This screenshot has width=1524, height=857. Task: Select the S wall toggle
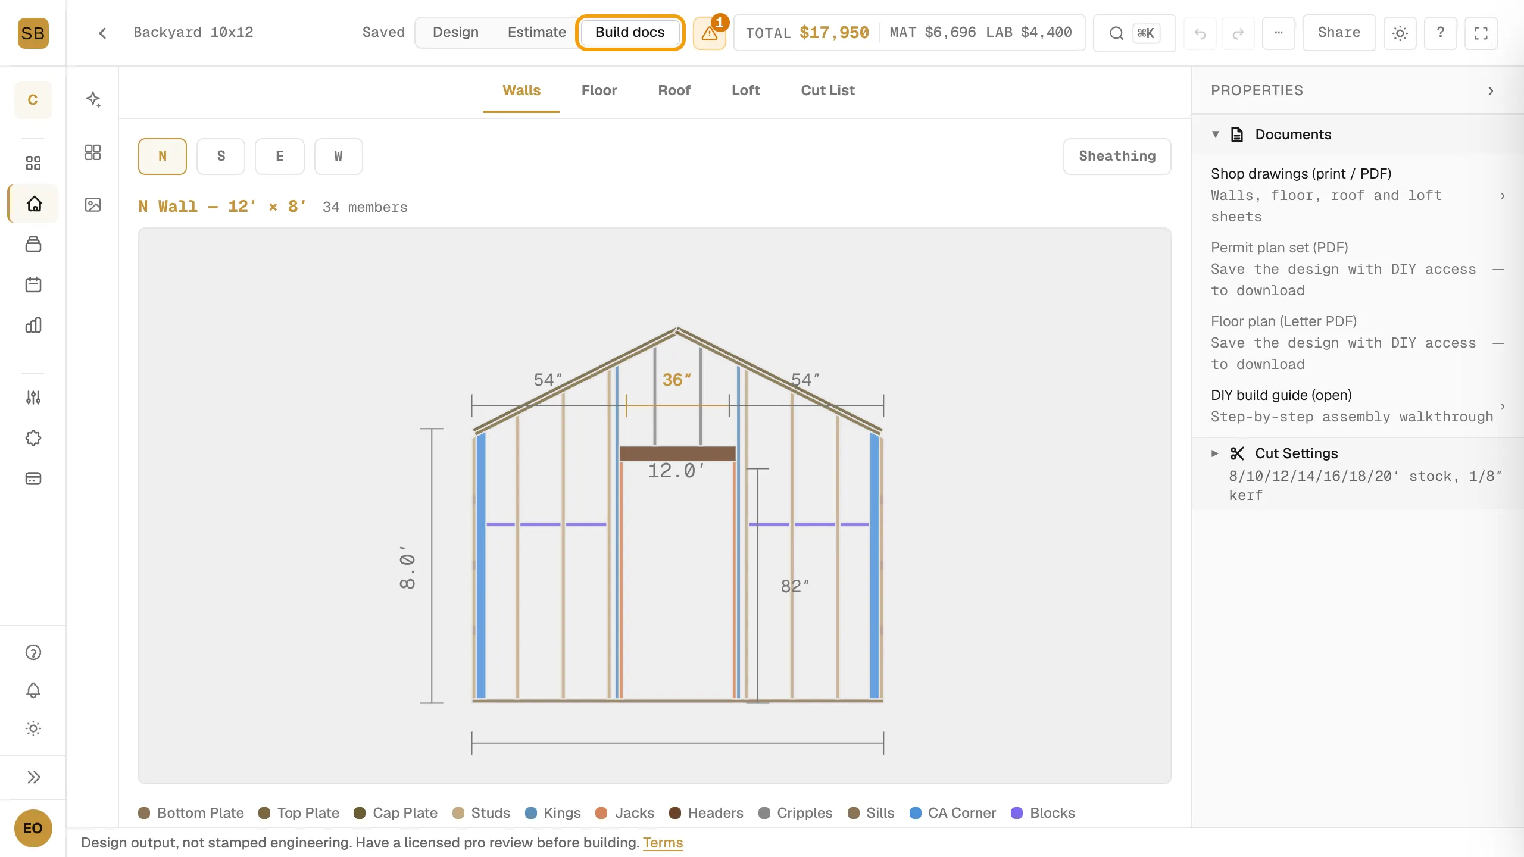(x=221, y=156)
